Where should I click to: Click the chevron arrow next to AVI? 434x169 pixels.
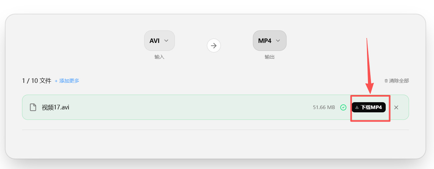(166, 41)
